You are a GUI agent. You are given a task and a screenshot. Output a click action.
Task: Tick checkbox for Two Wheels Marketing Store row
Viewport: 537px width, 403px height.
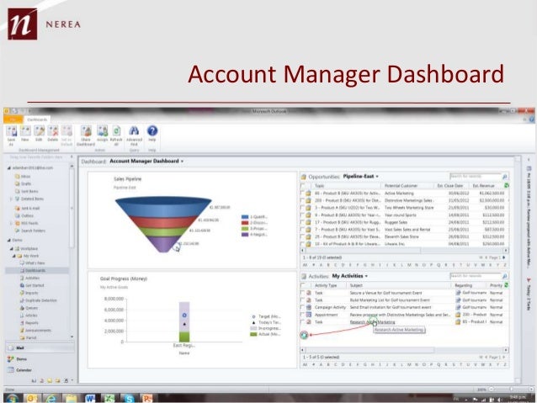click(302, 208)
